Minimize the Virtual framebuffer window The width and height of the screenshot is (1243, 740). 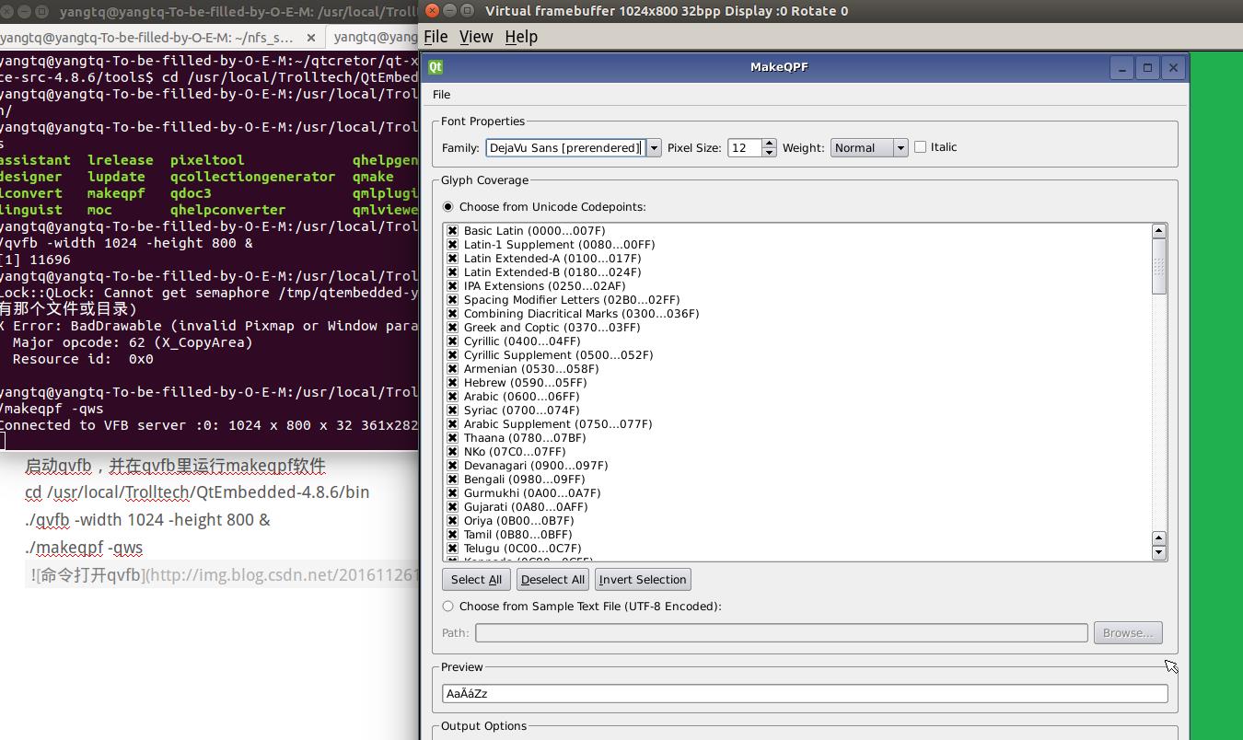click(450, 11)
